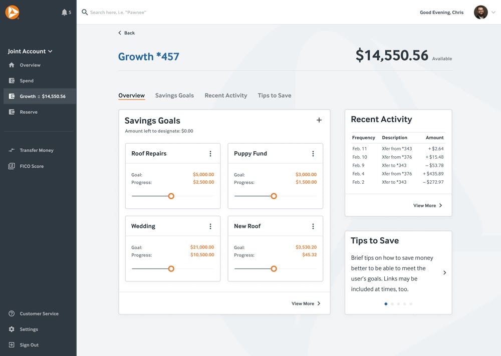
Task: Switch to the Savings Goals tab
Action: pyautogui.click(x=174, y=96)
